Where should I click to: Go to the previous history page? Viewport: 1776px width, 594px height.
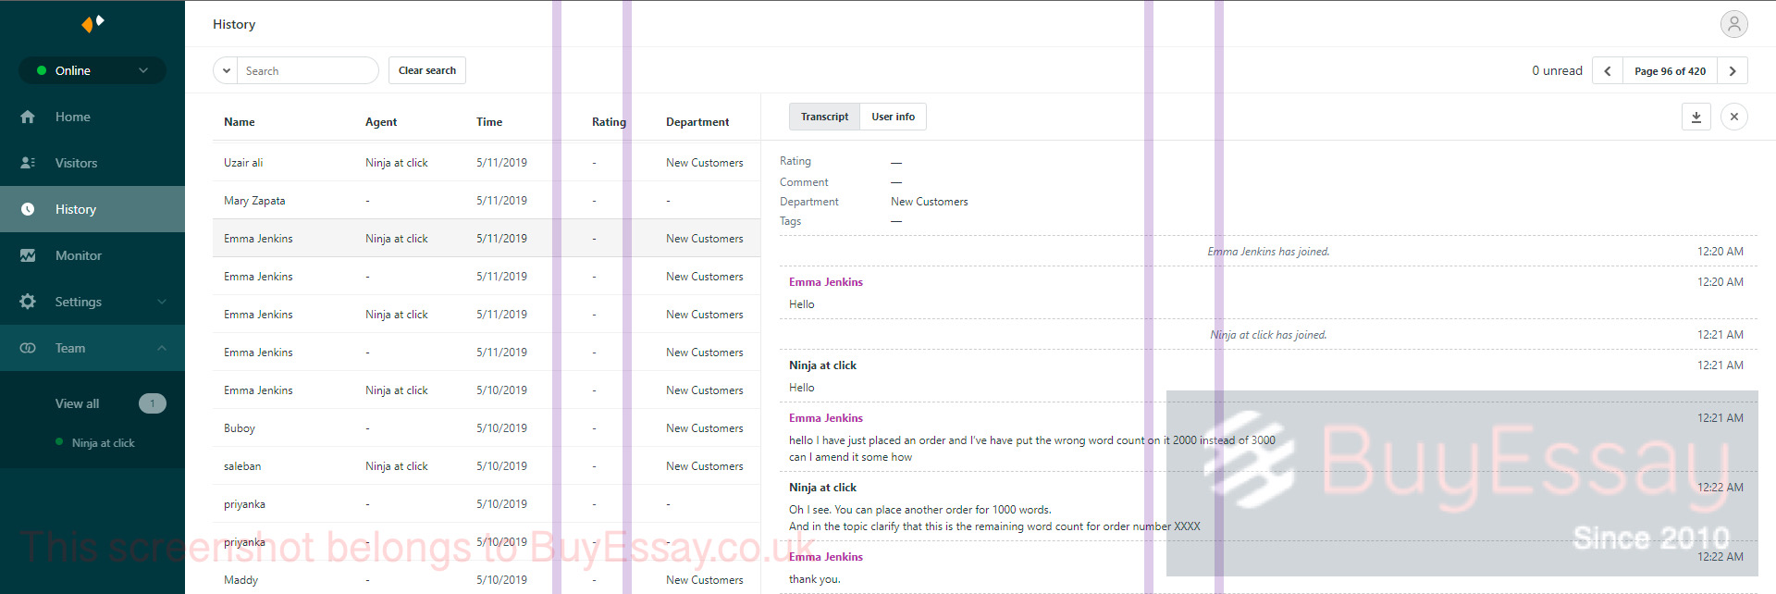1608,71
